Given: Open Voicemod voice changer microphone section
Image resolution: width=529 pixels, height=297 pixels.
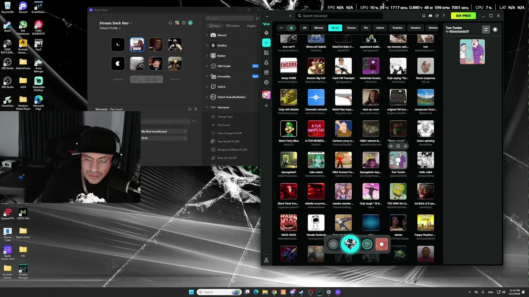Looking at the screenshot, I should pyautogui.click(x=266, y=33).
